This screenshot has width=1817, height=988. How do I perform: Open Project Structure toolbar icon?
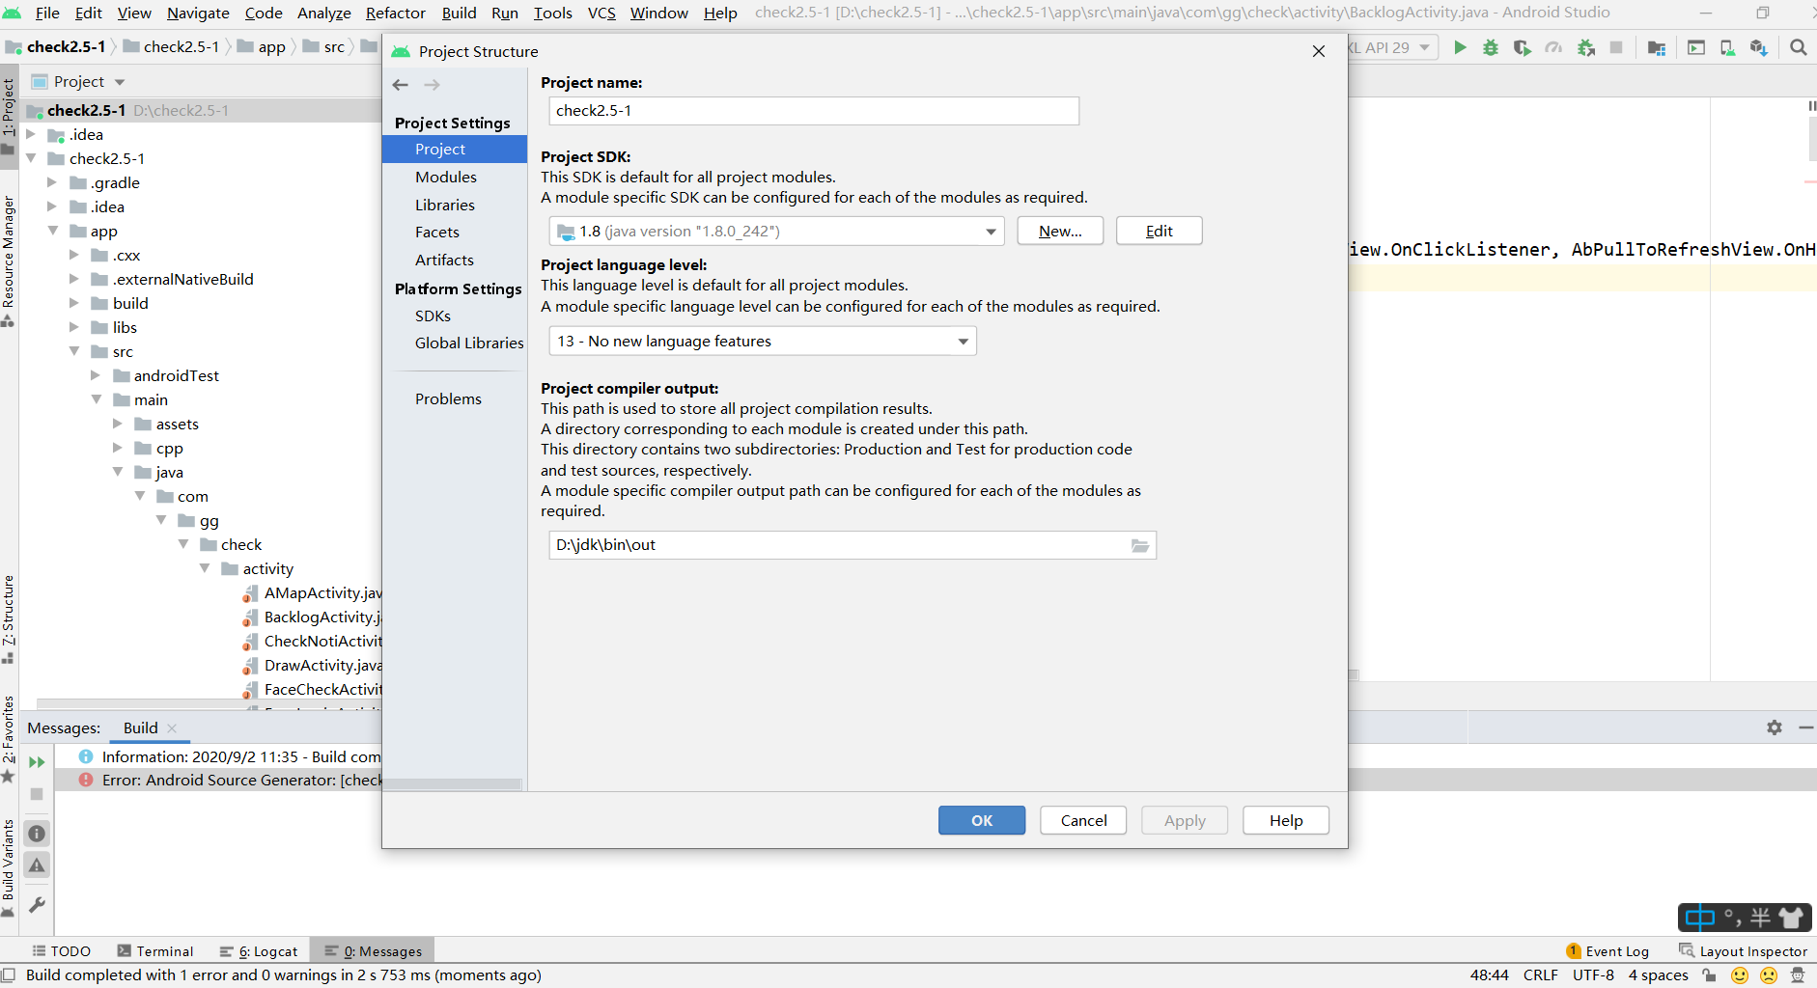[1657, 47]
